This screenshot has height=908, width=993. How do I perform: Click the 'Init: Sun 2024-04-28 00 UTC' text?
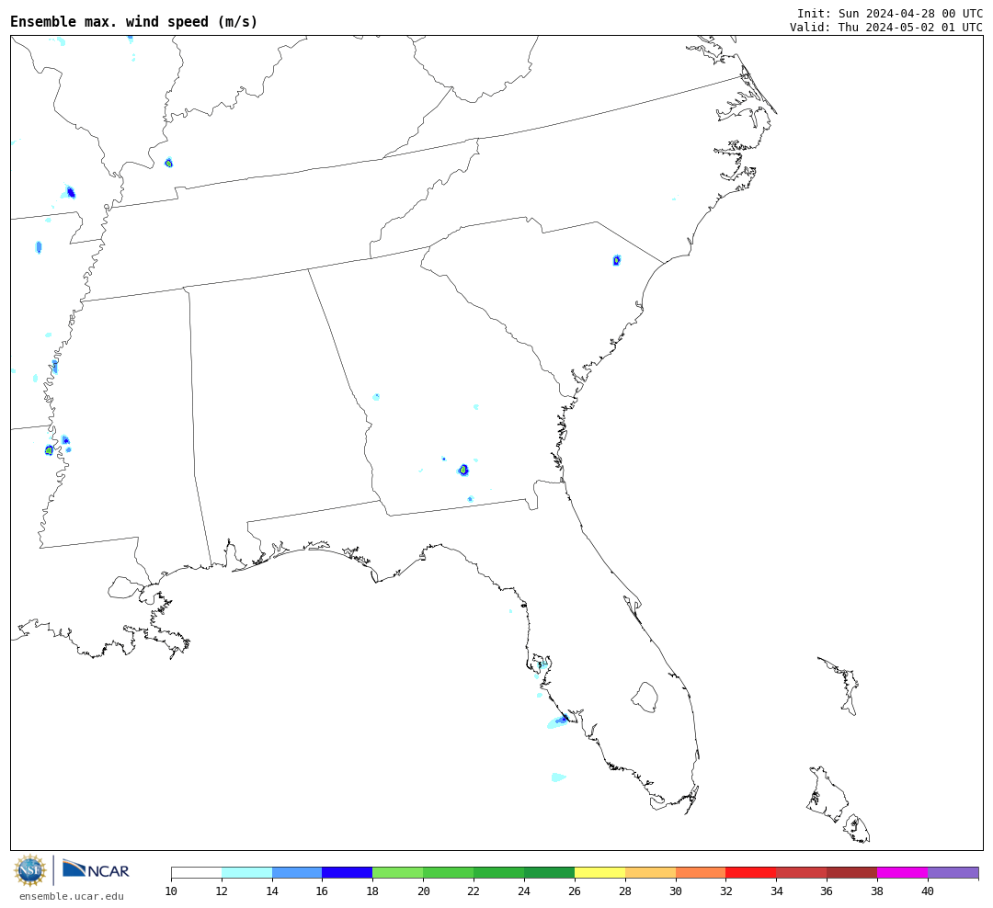(x=890, y=13)
